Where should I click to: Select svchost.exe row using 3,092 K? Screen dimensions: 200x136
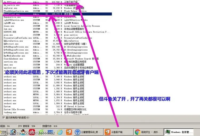pos(57,83)
